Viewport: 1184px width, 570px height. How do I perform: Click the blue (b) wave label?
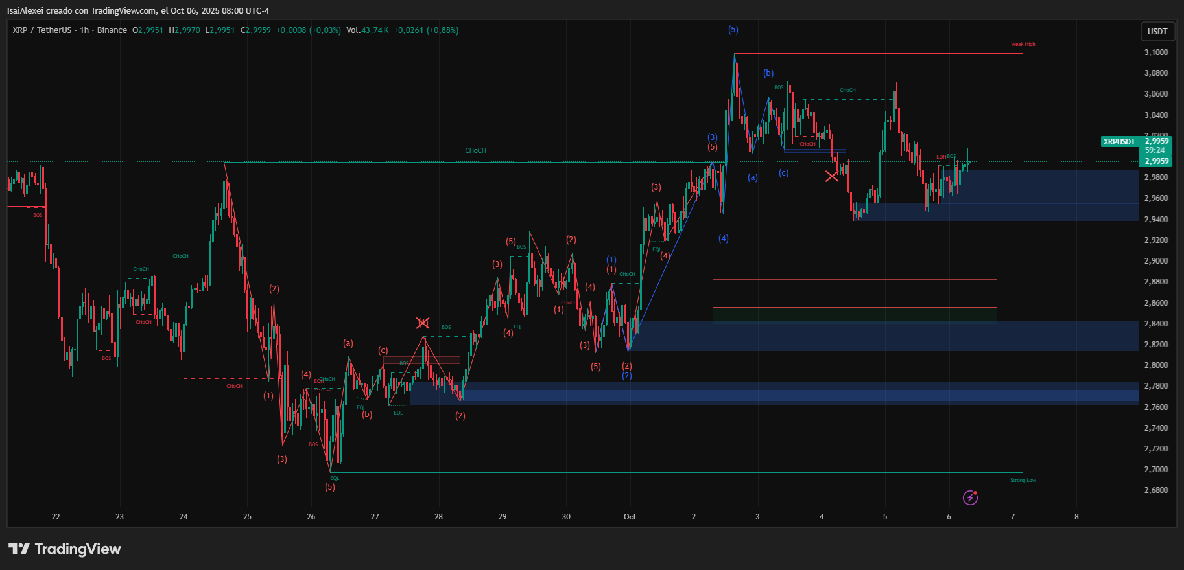pyautogui.click(x=768, y=73)
